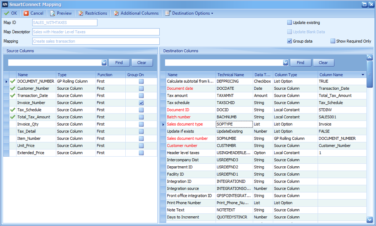
Task: Click the Restrictions clipboard icon
Action: (x=81, y=13)
